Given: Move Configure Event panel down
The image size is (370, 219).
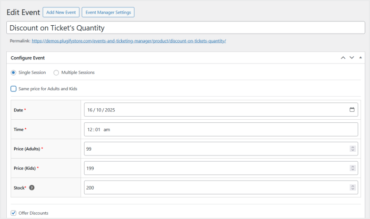Looking at the screenshot, I should pos(352,57).
